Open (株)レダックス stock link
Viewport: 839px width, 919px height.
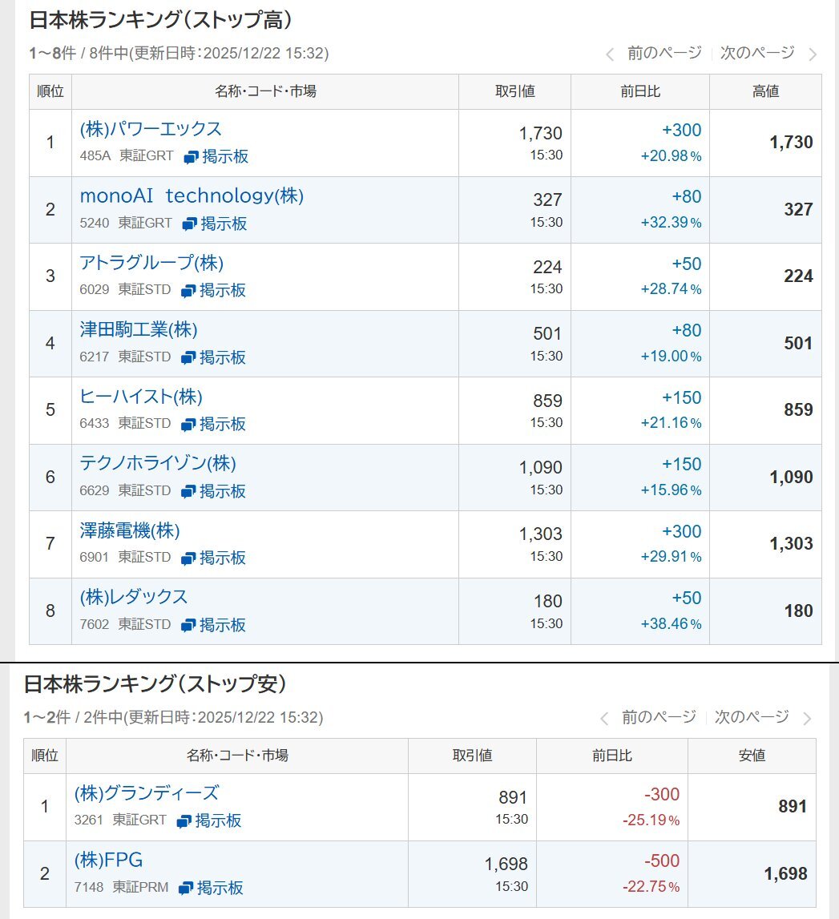coord(134,597)
